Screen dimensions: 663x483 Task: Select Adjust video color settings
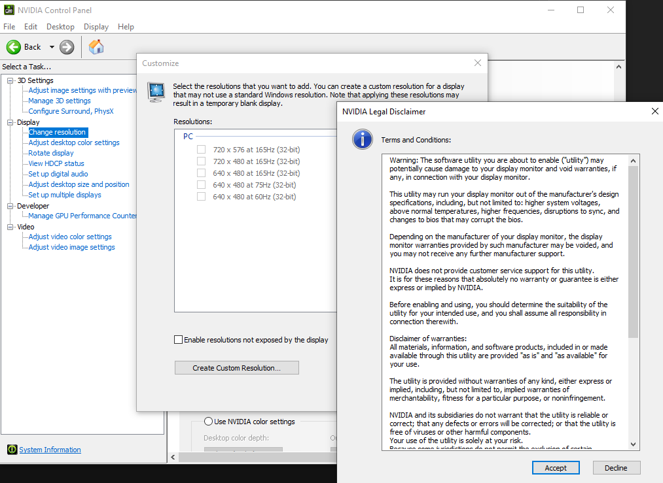coord(70,237)
